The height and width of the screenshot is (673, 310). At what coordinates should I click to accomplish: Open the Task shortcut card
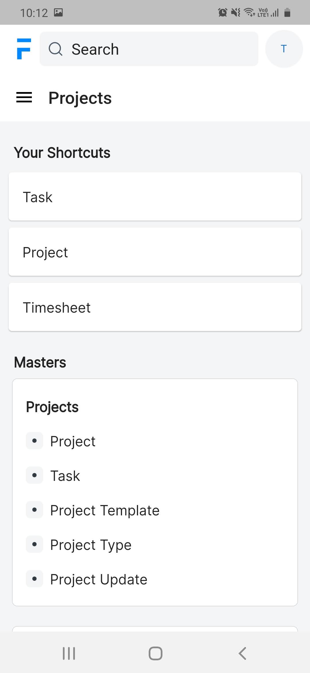pyautogui.click(x=155, y=196)
